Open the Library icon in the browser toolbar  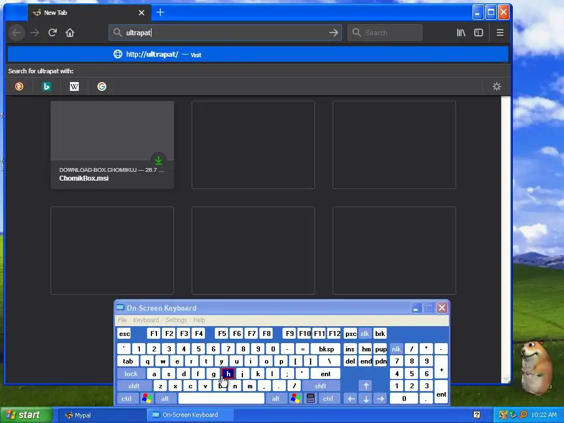click(x=461, y=32)
